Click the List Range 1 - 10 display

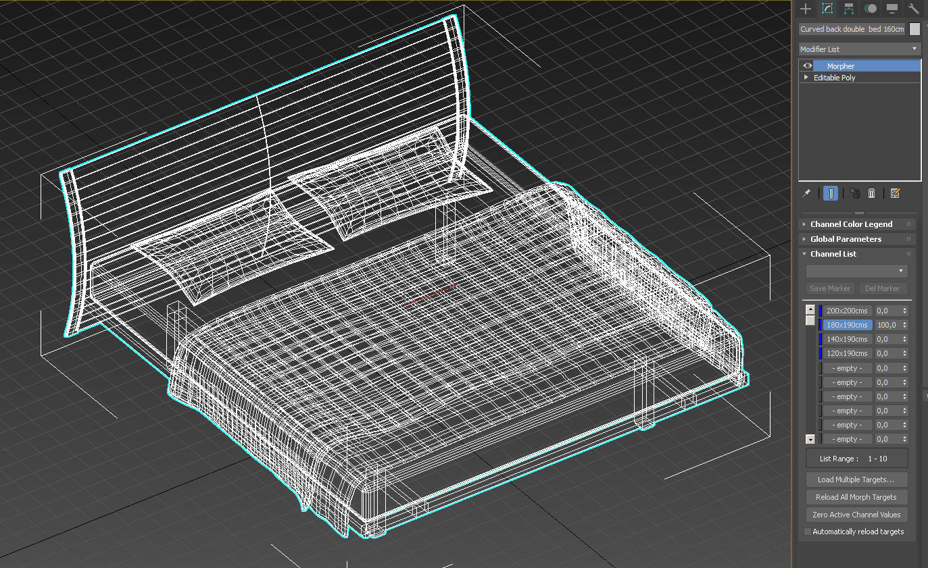(856, 459)
